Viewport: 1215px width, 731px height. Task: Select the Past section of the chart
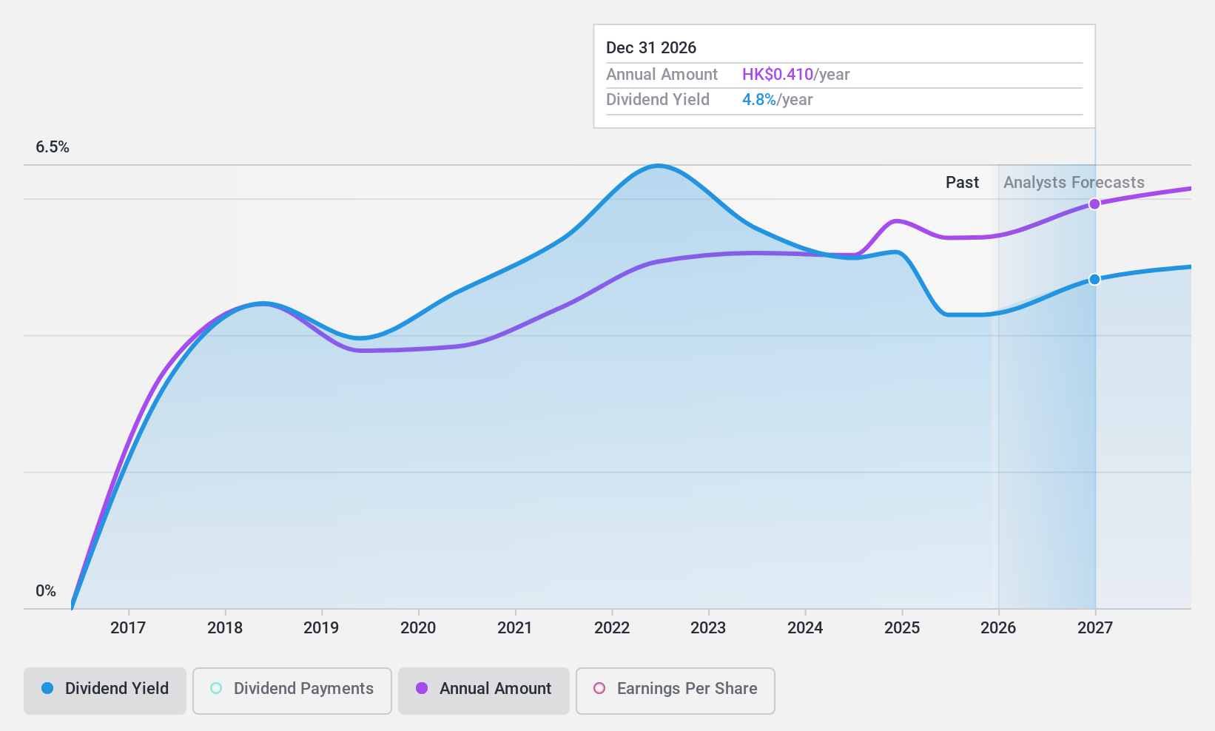[962, 182]
